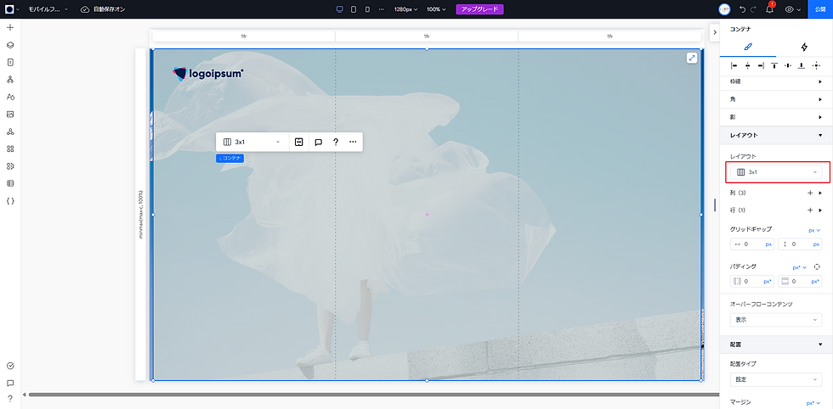Collapse the レイアウト section header
Screen dimensions: 833x409
[x=776, y=135]
